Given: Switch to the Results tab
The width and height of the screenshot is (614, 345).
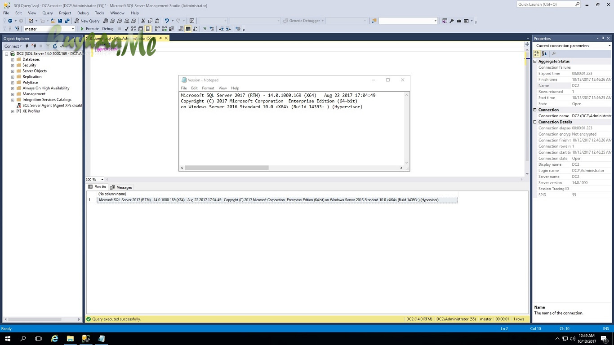Looking at the screenshot, I should click(x=97, y=187).
